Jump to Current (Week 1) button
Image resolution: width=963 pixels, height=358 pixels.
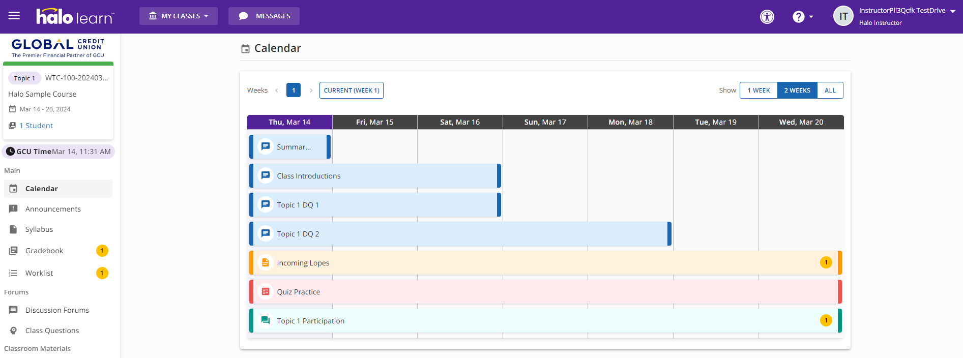point(351,91)
